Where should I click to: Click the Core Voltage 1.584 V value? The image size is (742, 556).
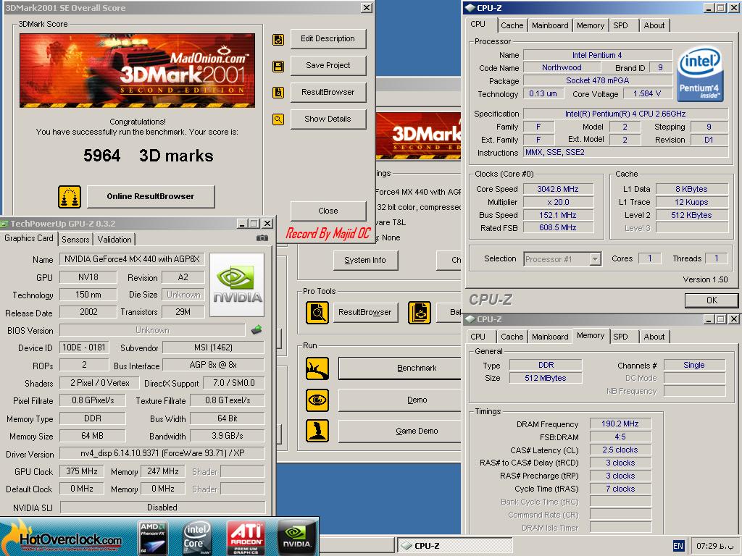tap(647, 93)
